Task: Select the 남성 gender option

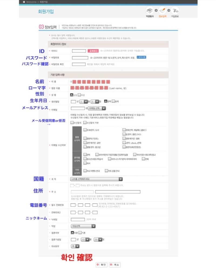Action: tap(72, 95)
